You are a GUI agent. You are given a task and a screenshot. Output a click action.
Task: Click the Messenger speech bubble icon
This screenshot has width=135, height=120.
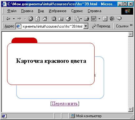[x=119, y=19]
